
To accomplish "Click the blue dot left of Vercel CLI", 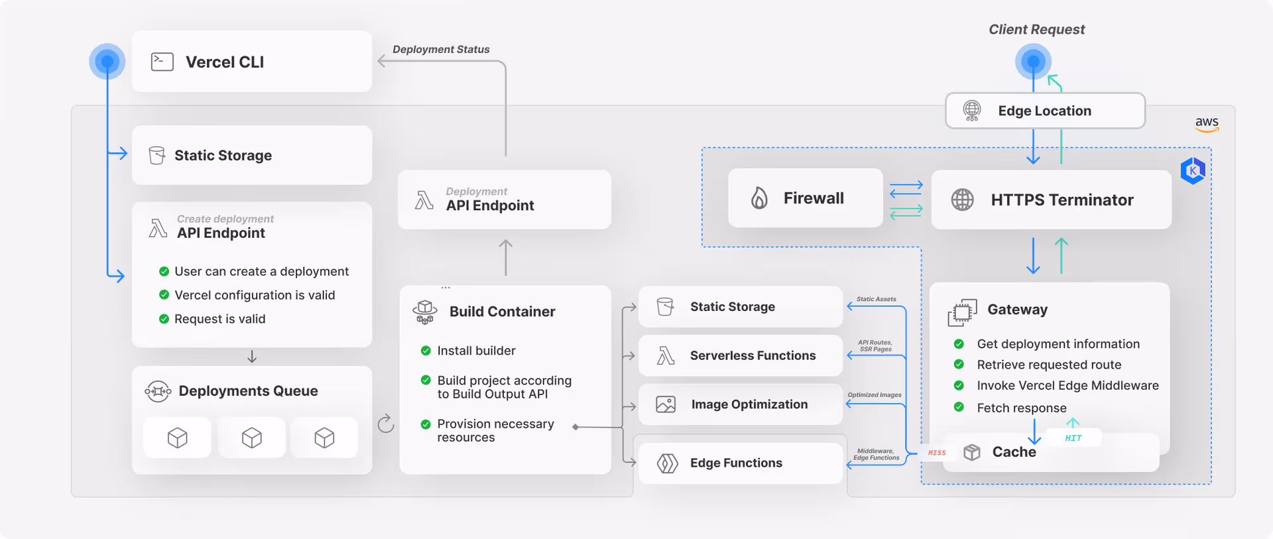I will [x=107, y=62].
